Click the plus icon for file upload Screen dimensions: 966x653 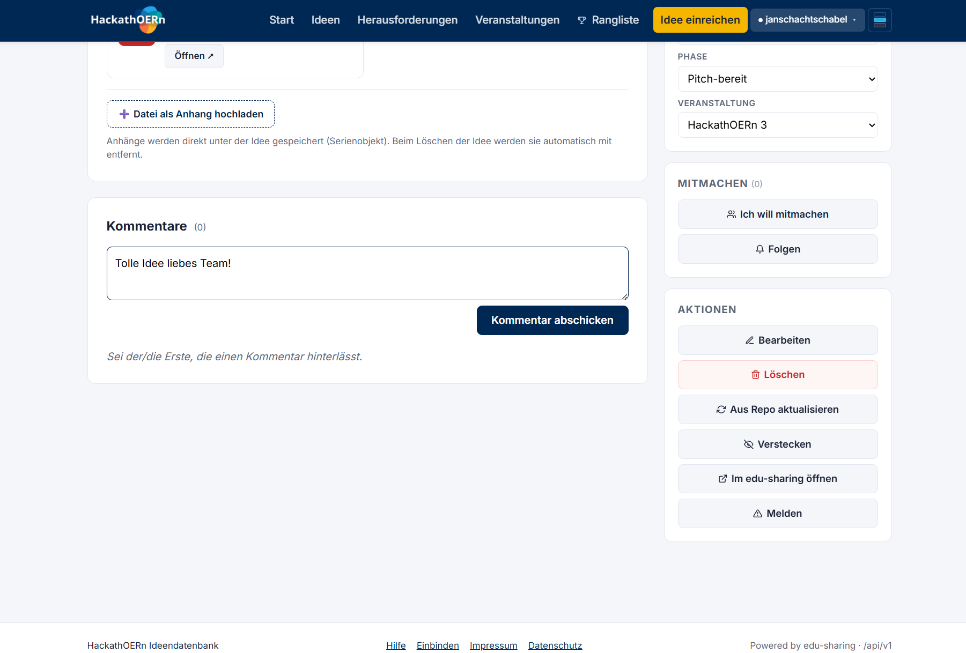coord(124,114)
